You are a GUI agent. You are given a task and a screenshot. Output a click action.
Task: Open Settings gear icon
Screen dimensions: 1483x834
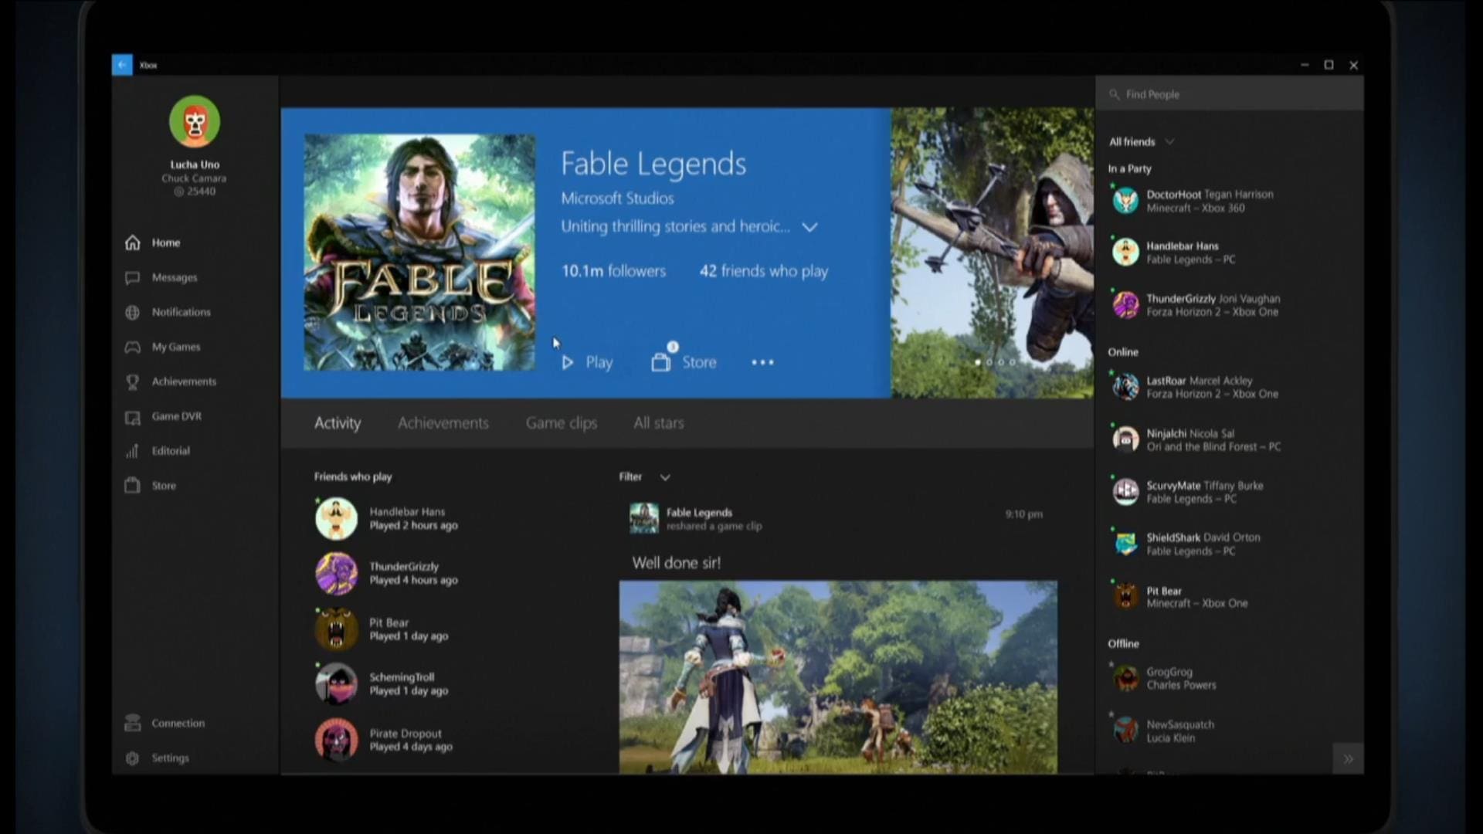133,758
